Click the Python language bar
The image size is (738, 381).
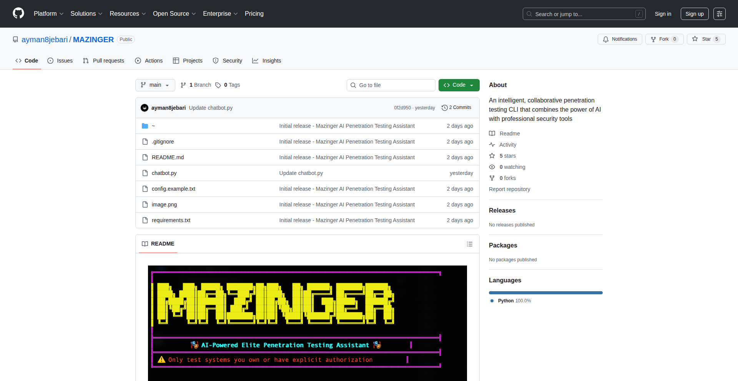pos(545,293)
